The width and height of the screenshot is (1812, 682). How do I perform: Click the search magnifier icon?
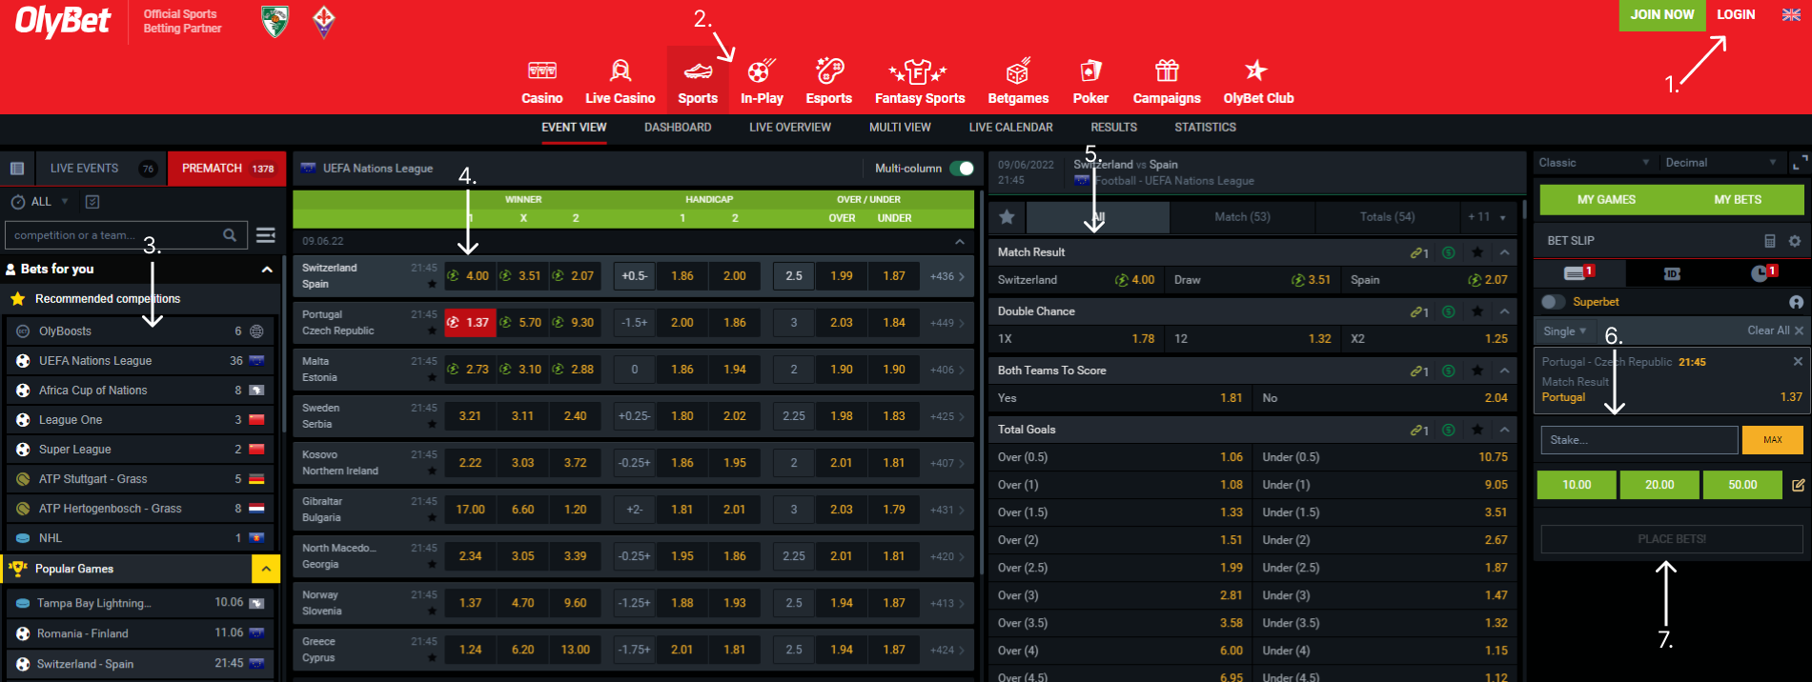pyautogui.click(x=230, y=235)
